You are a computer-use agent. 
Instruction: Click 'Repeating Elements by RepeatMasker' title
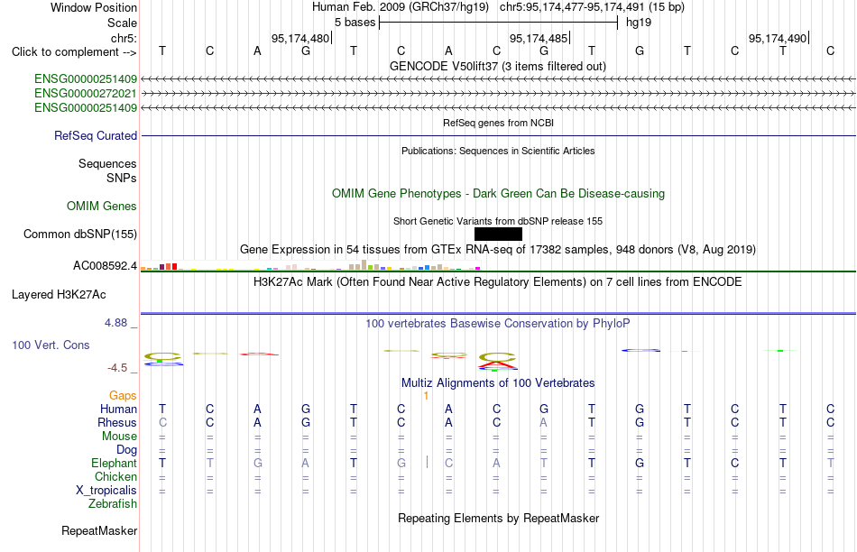point(498,518)
